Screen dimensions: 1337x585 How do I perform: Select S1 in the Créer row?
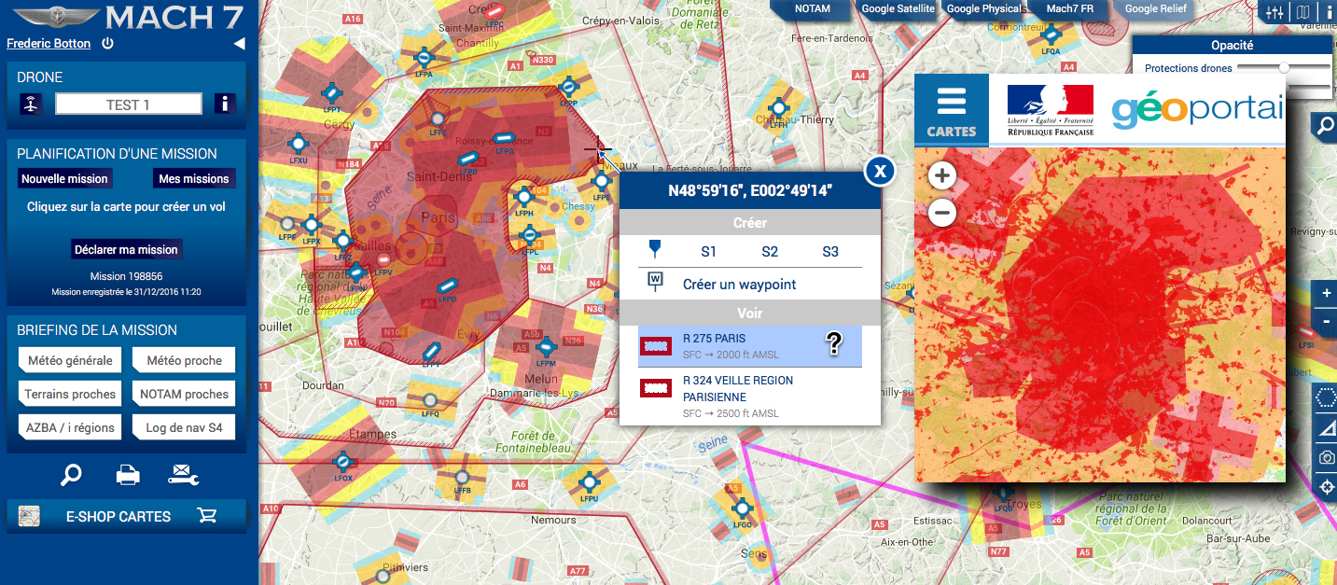(x=709, y=251)
